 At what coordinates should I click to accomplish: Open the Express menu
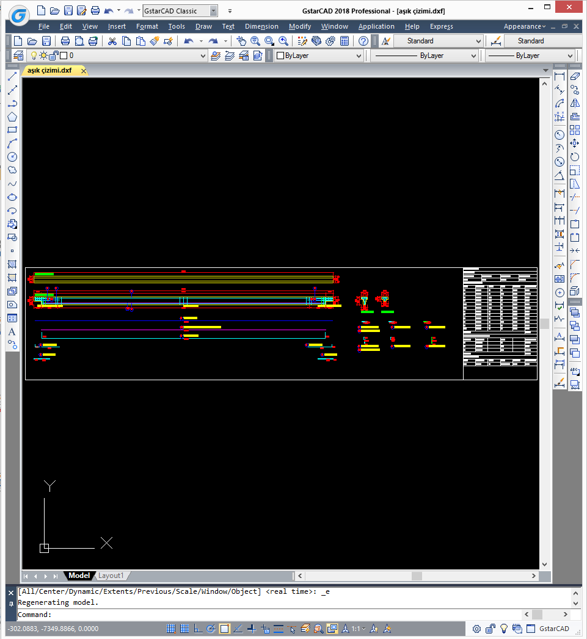click(442, 26)
